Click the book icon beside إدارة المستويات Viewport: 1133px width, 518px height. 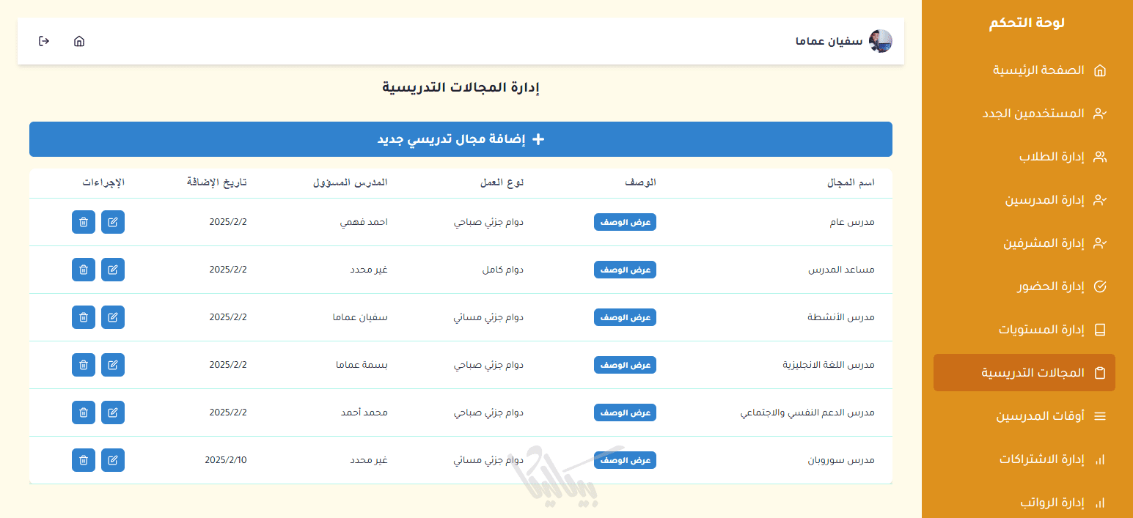[x=1099, y=330]
